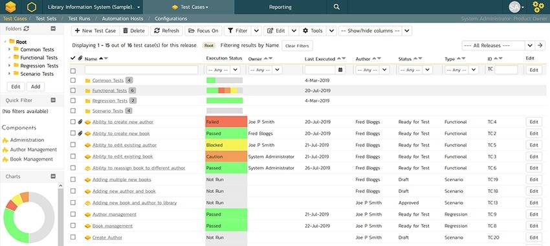Click the test case icon beside Author management
The image size is (550, 246).
click(x=88, y=214)
